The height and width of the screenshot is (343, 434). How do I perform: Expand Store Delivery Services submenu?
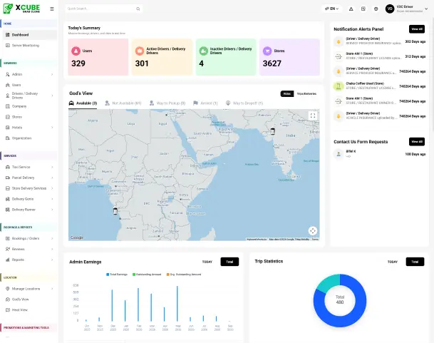tap(52, 188)
